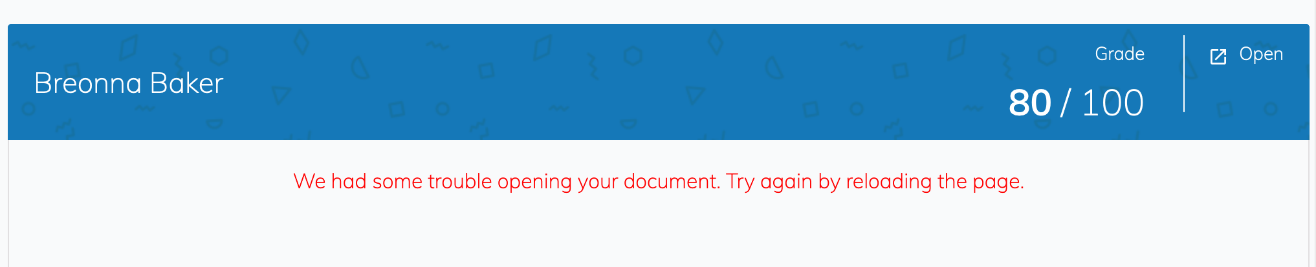This screenshot has height=267, width=1316.
Task: Edit the grade score value 80
Action: (1029, 103)
